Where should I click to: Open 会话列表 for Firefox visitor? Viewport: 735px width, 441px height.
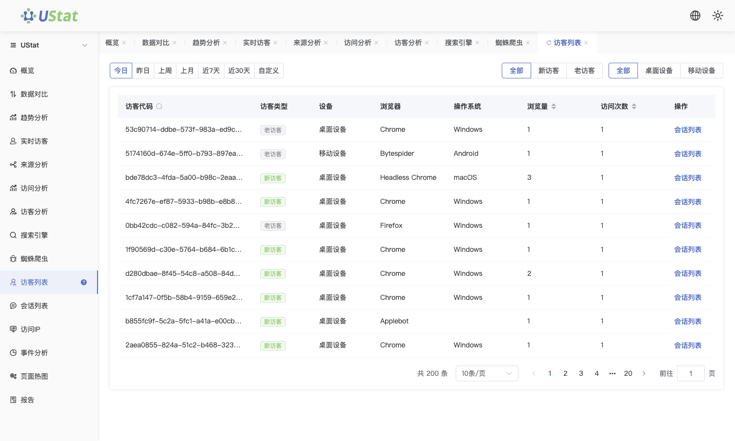[x=688, y=225]
